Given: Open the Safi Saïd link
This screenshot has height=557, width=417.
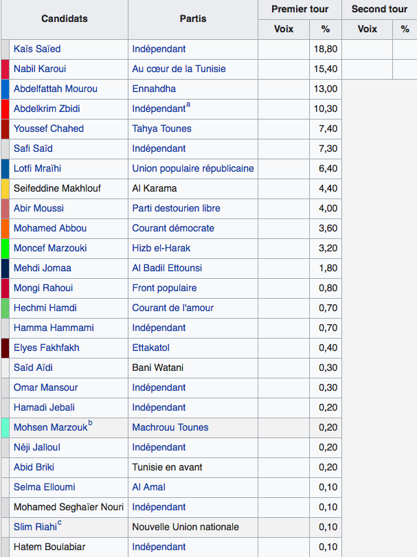Looking at the screenshot, I should coord(33,148).
